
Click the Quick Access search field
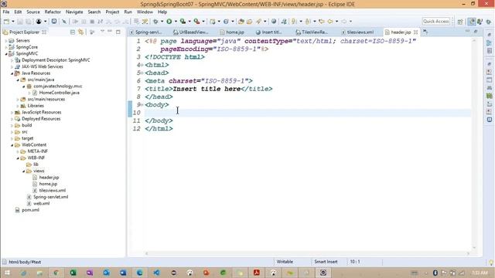click(436, 21)
